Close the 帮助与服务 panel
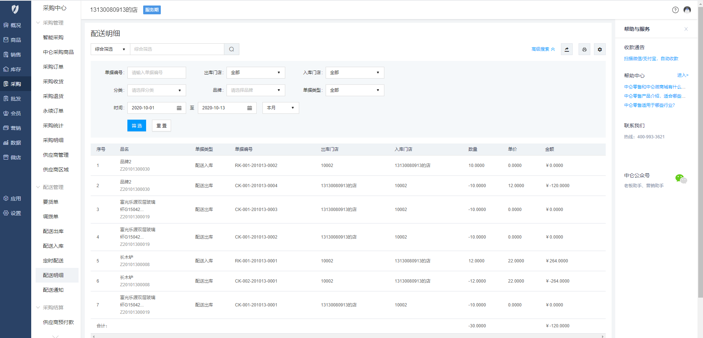 tap(686, 29)
